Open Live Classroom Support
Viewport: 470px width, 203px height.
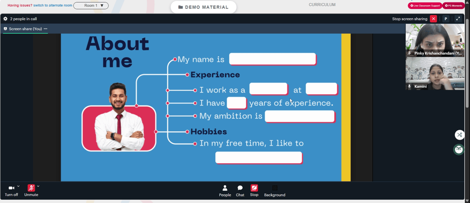tap(425, 6)
